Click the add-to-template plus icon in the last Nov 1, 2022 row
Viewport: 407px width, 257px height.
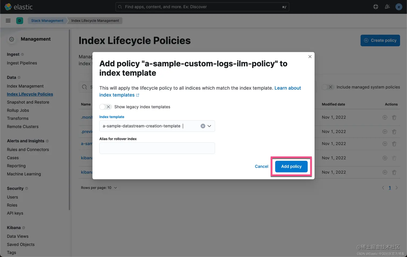coord(385,172)
